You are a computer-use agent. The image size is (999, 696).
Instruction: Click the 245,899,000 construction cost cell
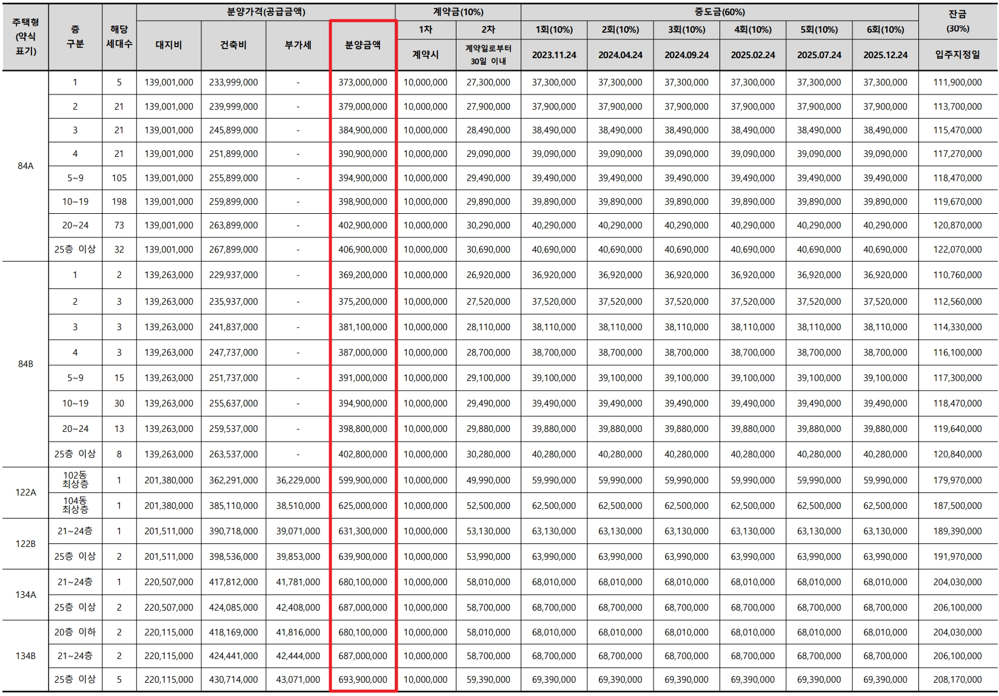click(233, 130)
